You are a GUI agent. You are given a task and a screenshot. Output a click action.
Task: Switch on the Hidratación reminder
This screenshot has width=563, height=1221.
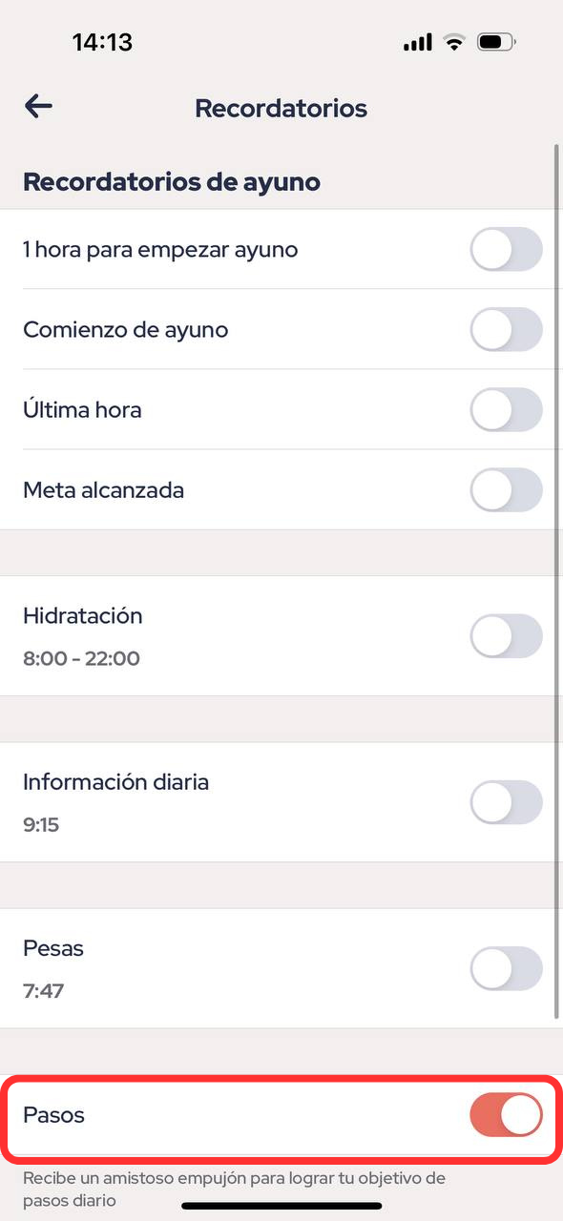pyautogui.click(x=507, y=636)
